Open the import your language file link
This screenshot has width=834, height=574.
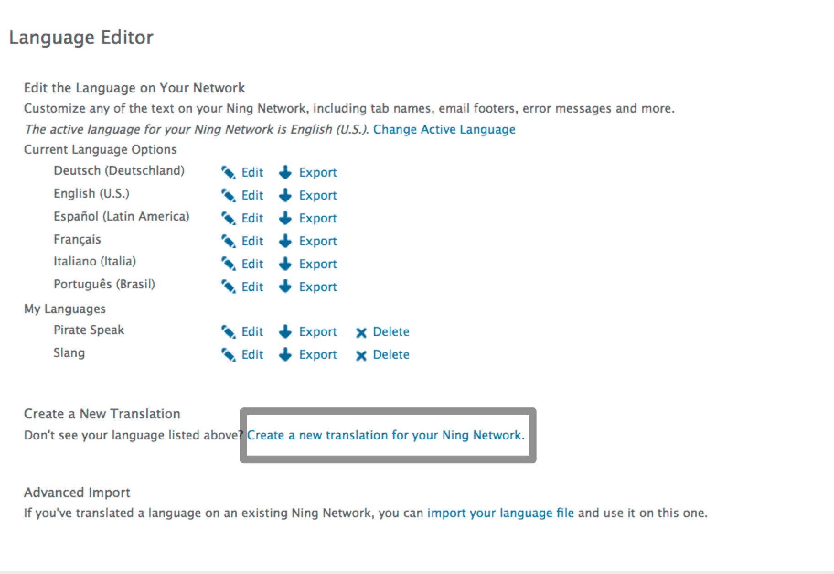tap(501, 513)
